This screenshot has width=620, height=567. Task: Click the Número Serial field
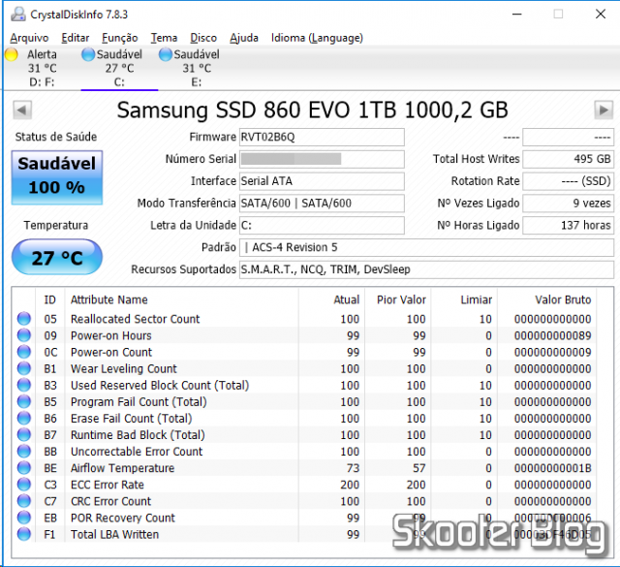coord(322,159)
